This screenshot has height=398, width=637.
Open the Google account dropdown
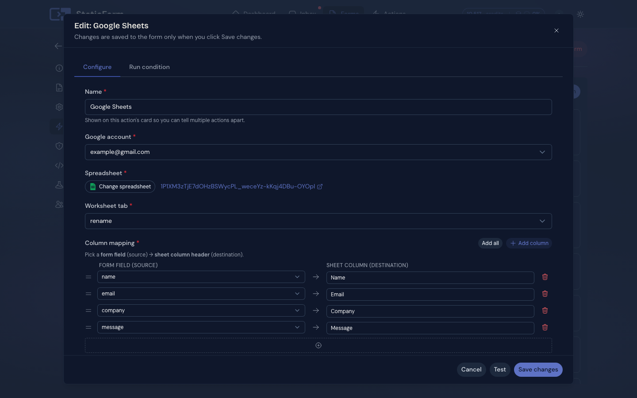pyautogui.click(x=318, y=152)
